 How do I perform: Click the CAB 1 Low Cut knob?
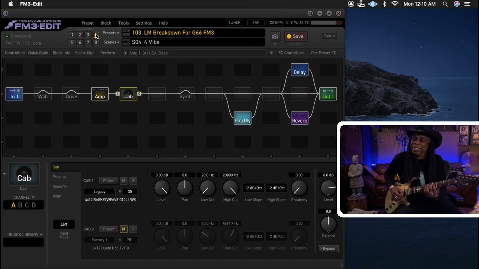[207, 188]
